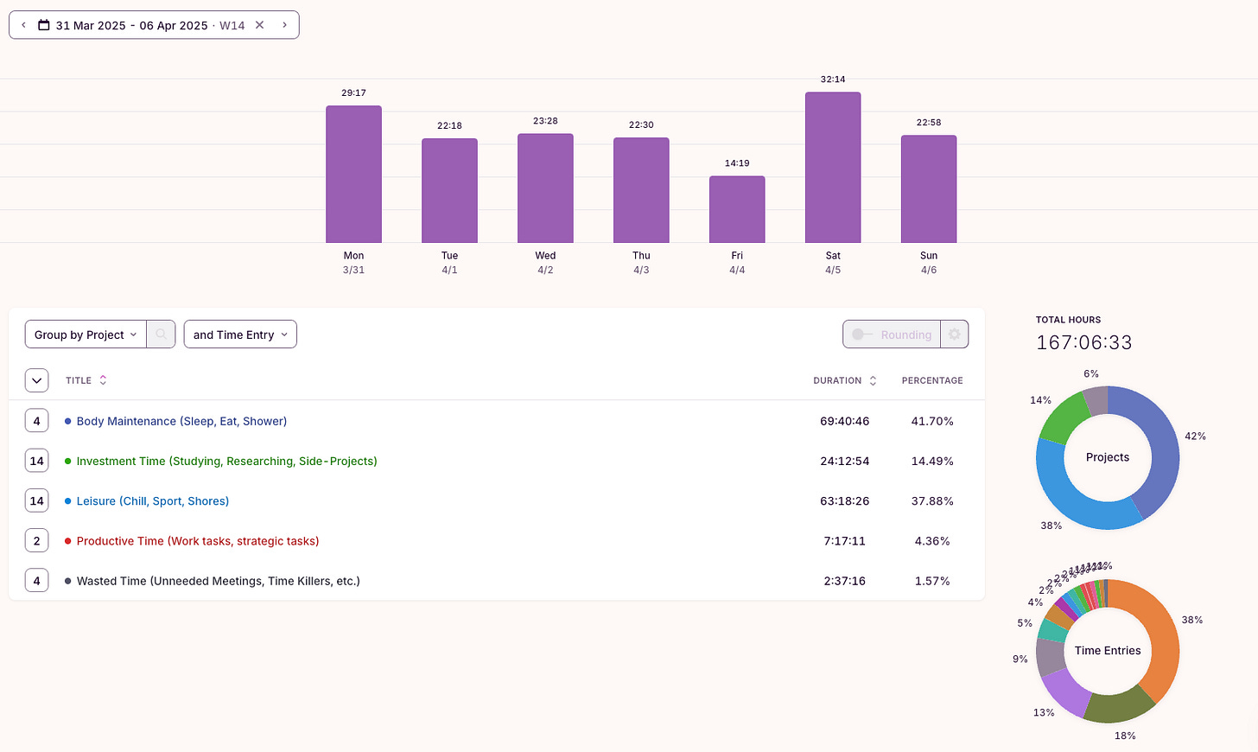Screen dimensions: 1258x752
Task: Expand Productive Time entries count box
Action: (x=36, y=541)
